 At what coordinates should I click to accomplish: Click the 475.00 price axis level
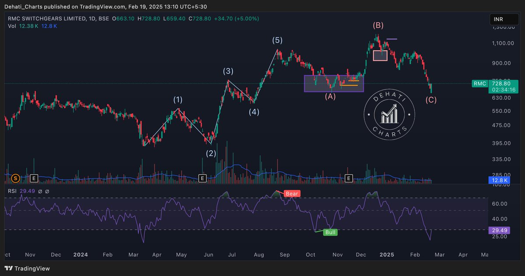[x=501, y=126]
